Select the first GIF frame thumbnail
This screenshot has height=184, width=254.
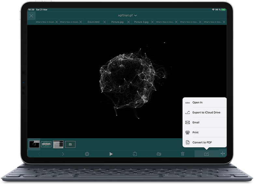[x=34, y=144]
